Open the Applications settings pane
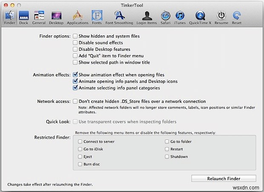 point(77,18)
